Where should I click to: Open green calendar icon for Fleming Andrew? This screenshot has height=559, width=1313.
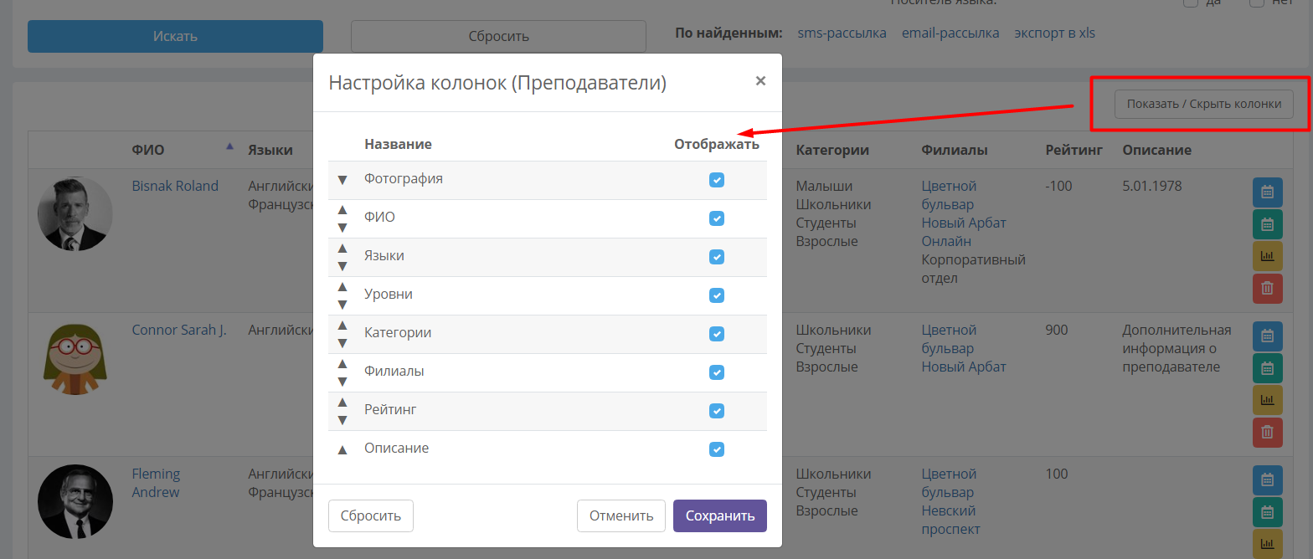tap(1267, 512)
